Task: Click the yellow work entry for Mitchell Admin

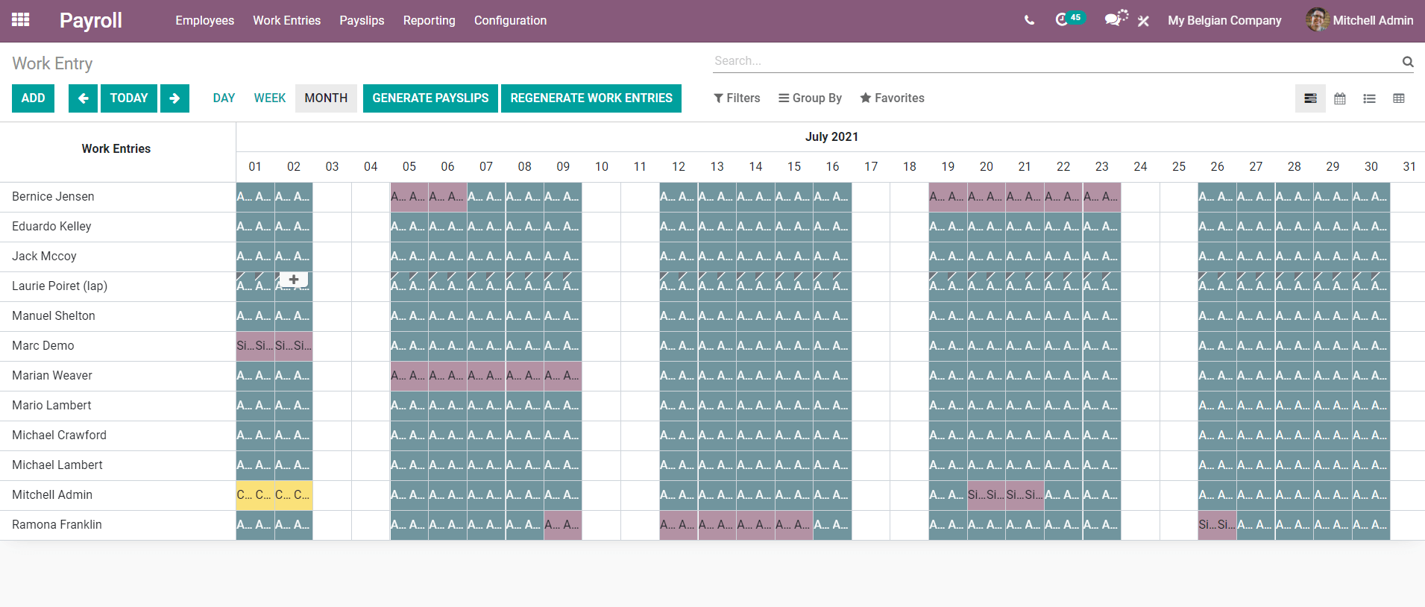Action: 254,495
